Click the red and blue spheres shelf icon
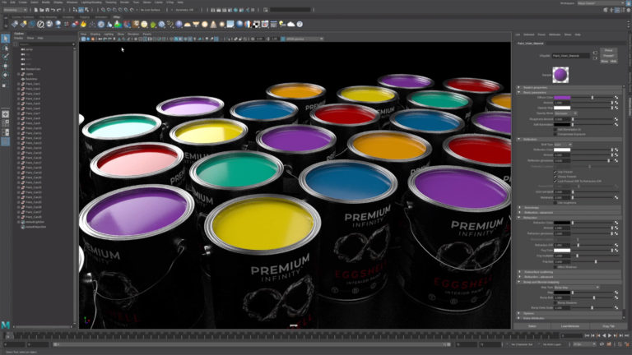 (x=75, y=25)
